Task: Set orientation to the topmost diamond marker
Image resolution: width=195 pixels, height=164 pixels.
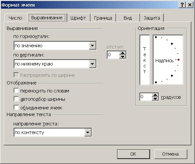Action: (156, 37)
